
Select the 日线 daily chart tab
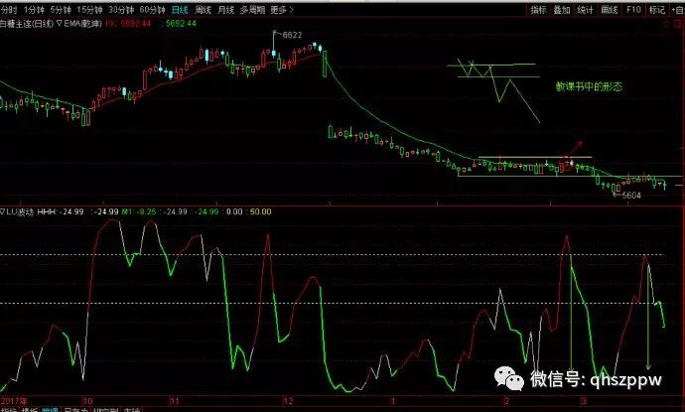180,10
